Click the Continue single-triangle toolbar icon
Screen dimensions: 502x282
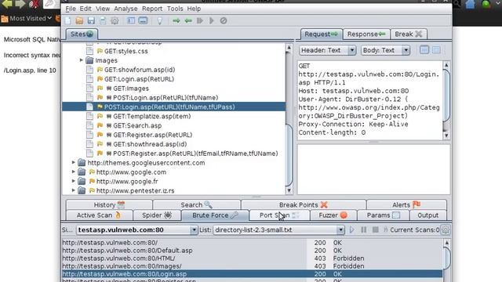(211, 21)
